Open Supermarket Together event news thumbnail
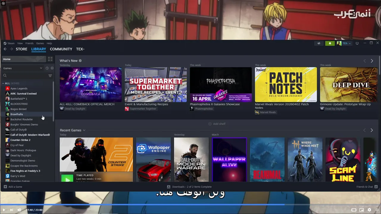381x214 pixels. 156,85
